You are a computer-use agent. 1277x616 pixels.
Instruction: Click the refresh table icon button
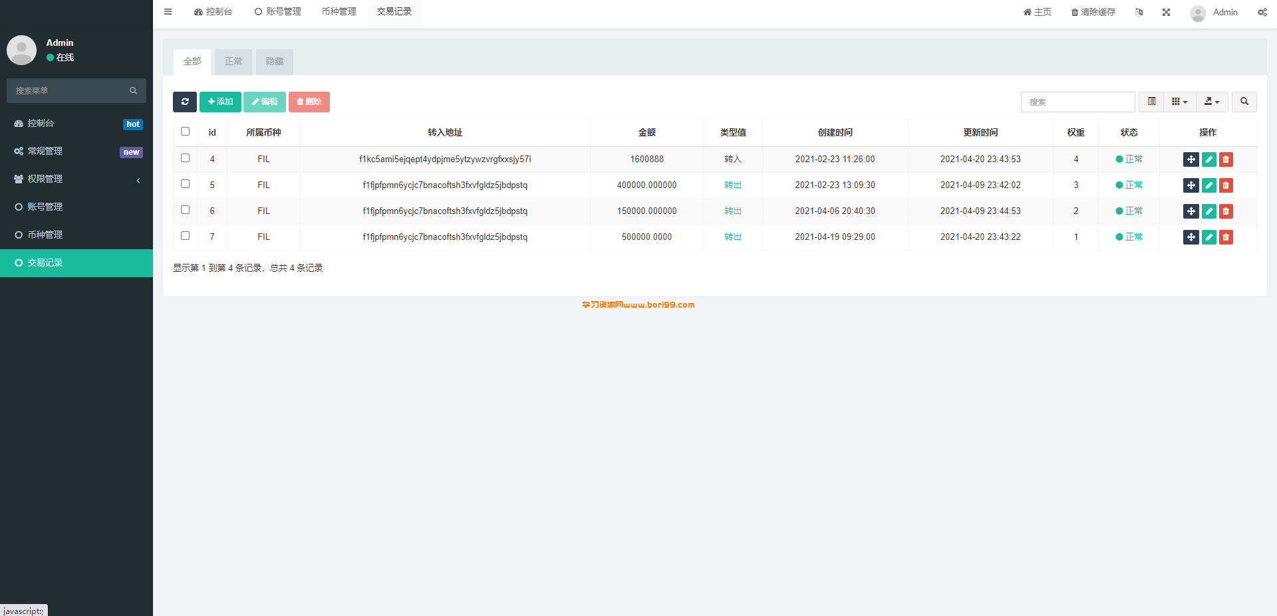[185, 102]
